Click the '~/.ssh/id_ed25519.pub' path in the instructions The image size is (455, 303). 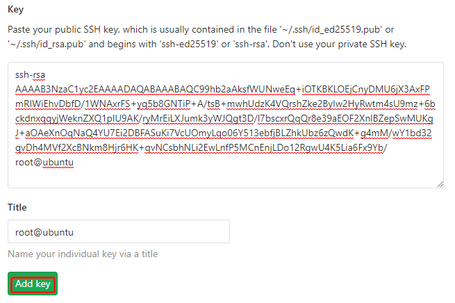[x=331, y=29]
